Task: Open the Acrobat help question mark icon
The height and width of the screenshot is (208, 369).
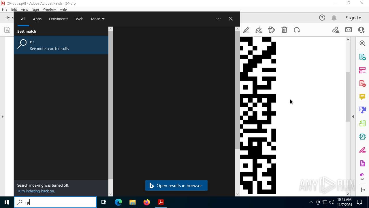Action: 322,18
